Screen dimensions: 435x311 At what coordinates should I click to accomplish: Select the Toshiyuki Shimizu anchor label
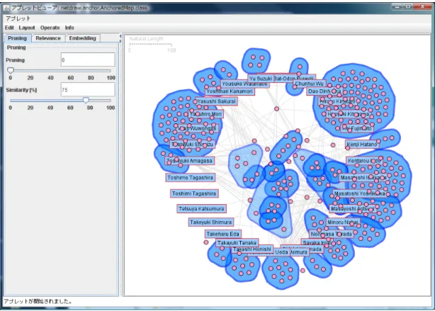coord(192,145)
